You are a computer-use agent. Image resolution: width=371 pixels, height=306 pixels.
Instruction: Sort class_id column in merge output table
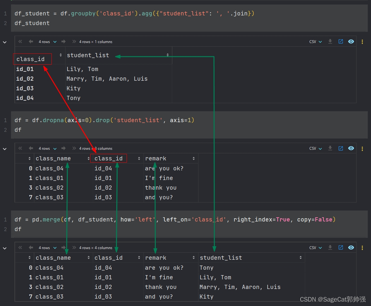(139, 258)
